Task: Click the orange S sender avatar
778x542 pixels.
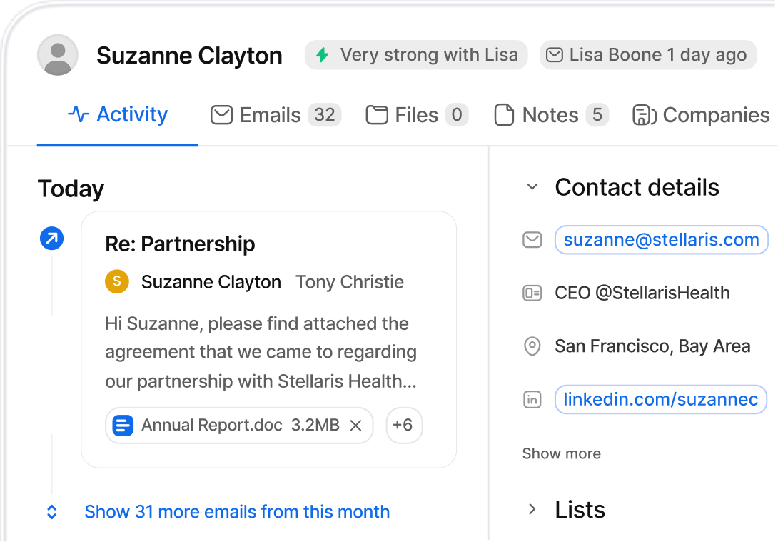Action: [116, 282]
